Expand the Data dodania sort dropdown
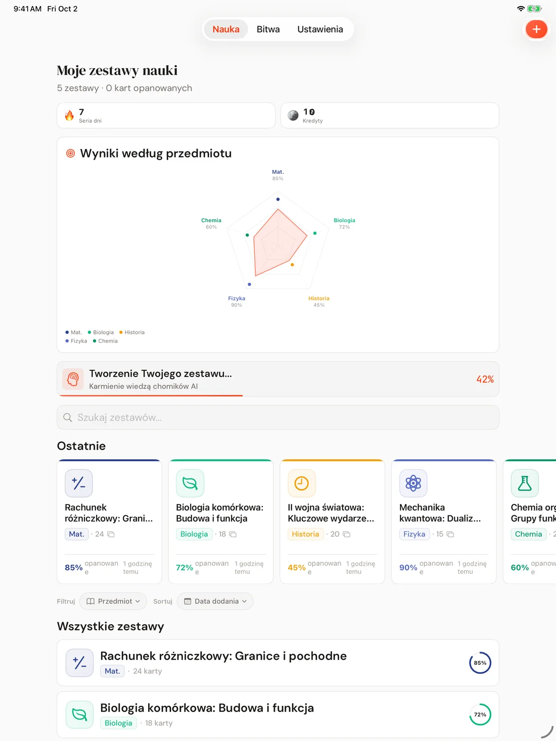This screenshot has width=556, height=741. click(215, 601)
